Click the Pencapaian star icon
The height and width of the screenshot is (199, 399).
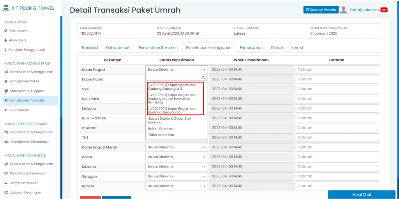[6, 110]
